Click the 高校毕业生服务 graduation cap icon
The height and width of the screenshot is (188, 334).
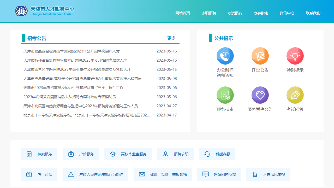pyautogui.click(x=113, y=154)
